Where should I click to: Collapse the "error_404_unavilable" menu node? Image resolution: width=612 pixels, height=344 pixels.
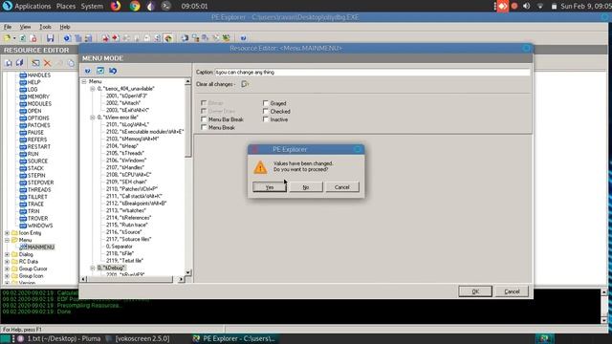[93, 89]
